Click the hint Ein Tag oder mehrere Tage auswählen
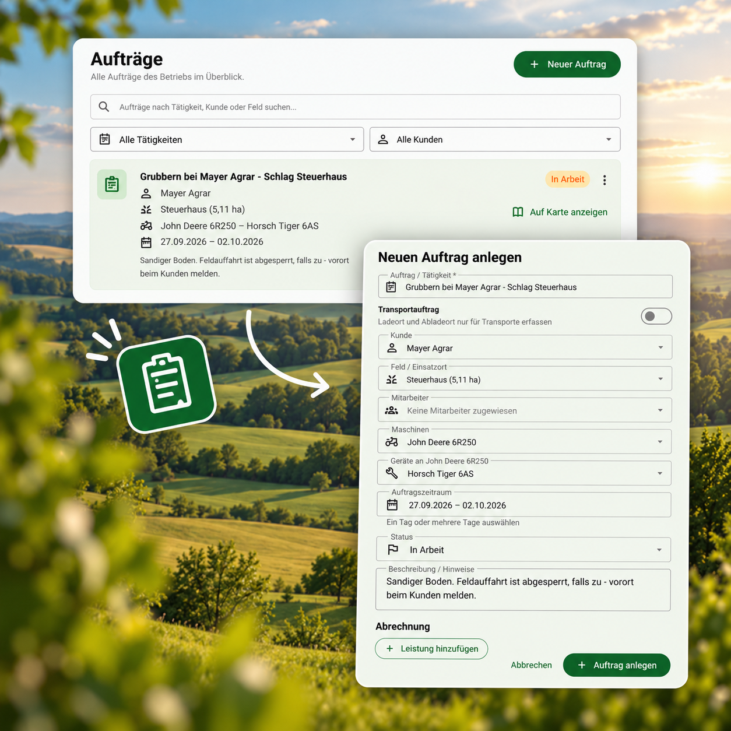Screen dimensions: 731x731 point(453,522)
